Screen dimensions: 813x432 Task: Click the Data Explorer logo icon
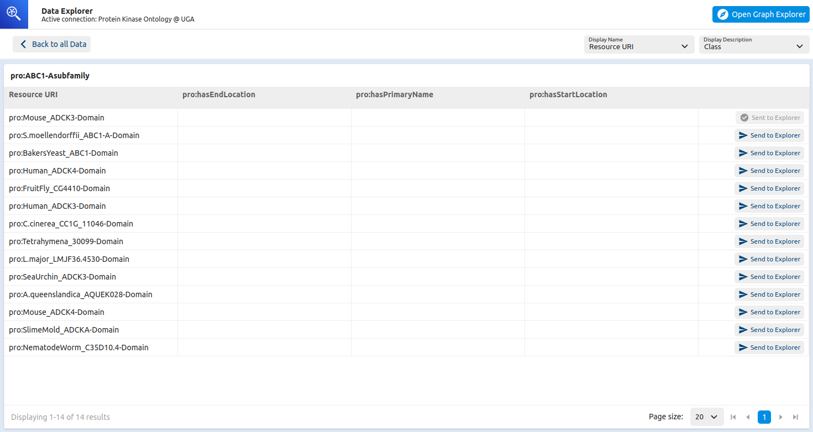point(14,14)
